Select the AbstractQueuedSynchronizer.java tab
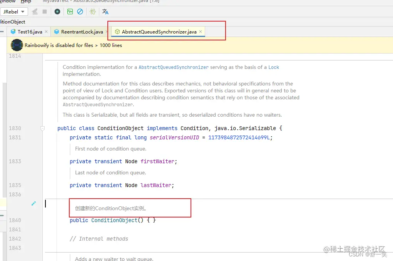393x261 pixels. tap(159, 32)
